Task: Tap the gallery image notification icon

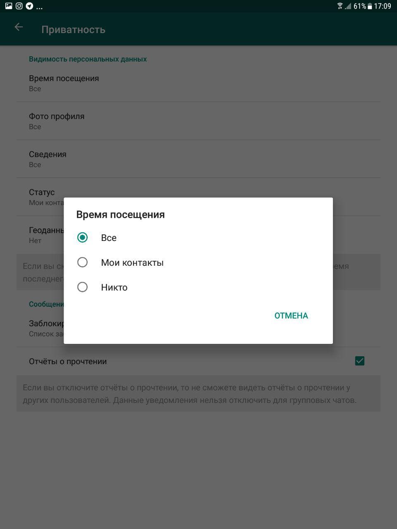Action: 9,6
